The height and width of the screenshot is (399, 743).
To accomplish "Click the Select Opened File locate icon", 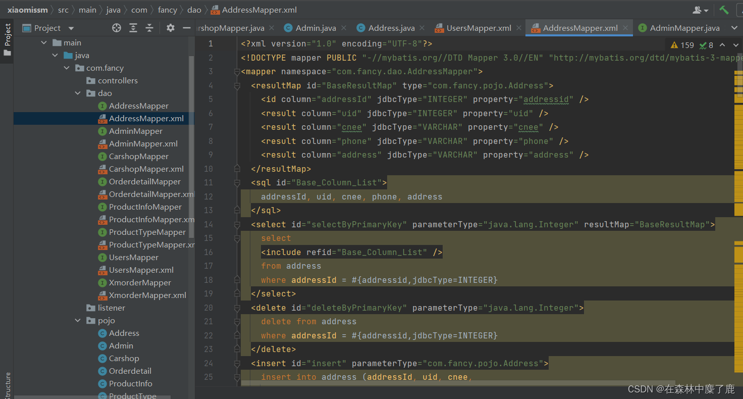I will click(x=117, y=28).
